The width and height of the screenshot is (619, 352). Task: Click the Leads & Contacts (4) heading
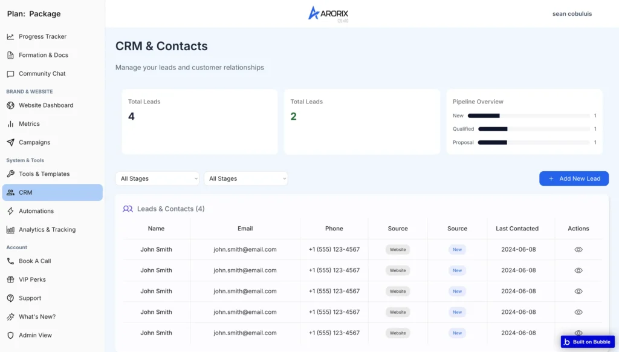coord(171,209)
